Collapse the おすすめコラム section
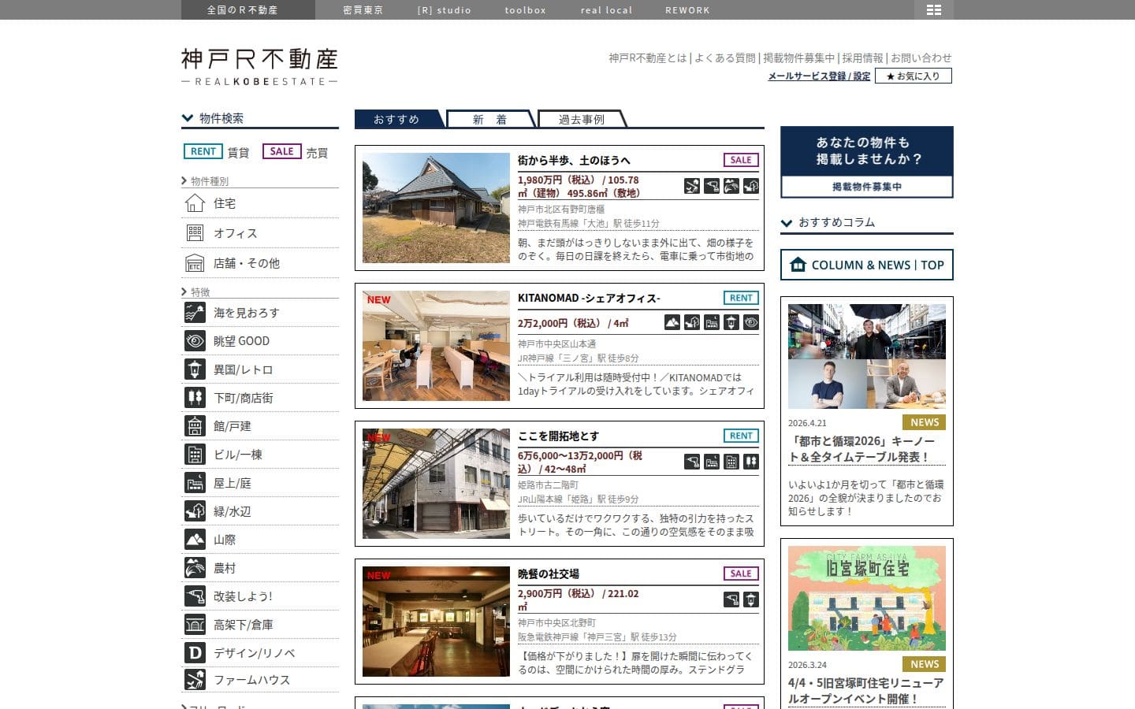This screenshot has width=1135, height=709. [867, 223]
